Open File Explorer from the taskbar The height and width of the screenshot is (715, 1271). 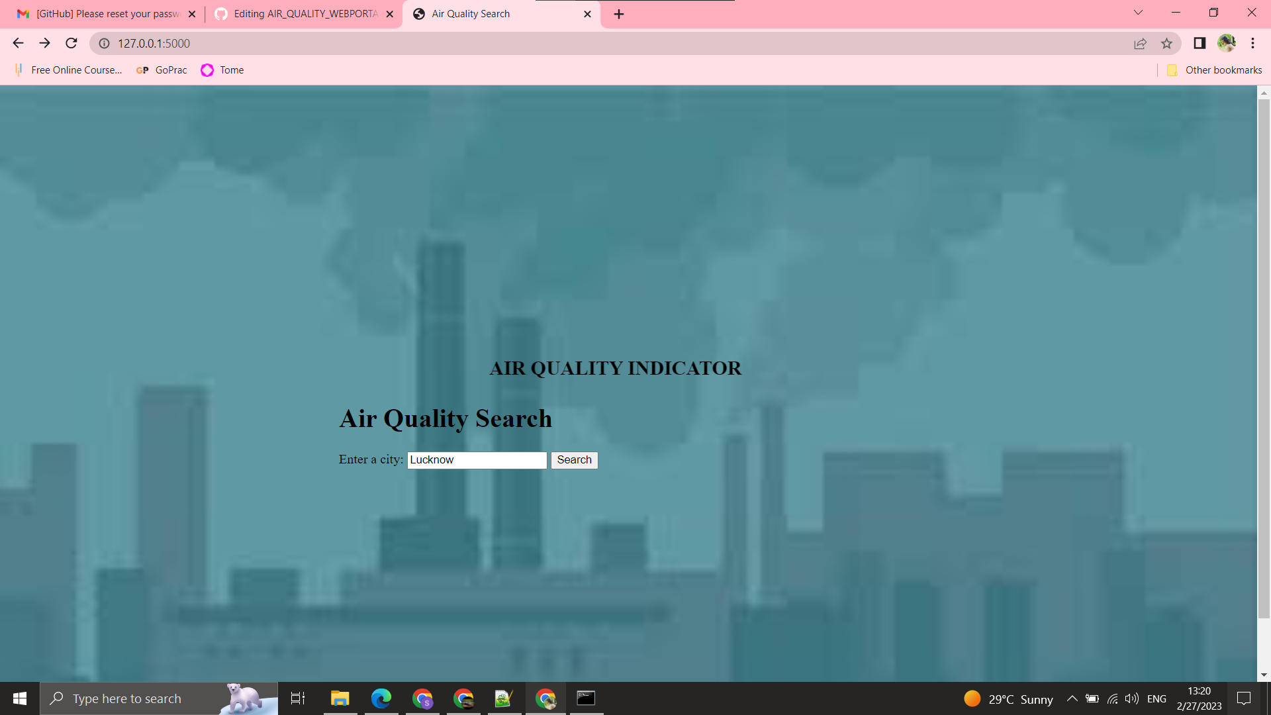pos(340,698)
